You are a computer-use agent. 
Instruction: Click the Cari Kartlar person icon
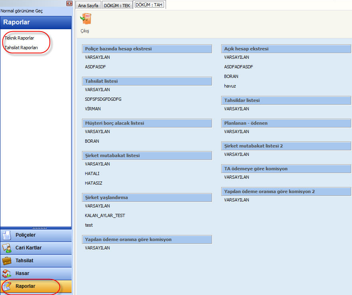tap(7, 248)
